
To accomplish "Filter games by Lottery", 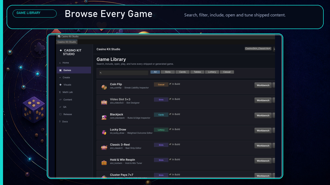I will click(212, 72).
